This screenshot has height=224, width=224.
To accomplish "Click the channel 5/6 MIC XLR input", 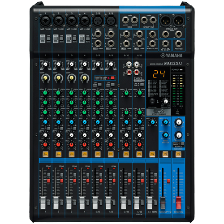I will [98, 21].
